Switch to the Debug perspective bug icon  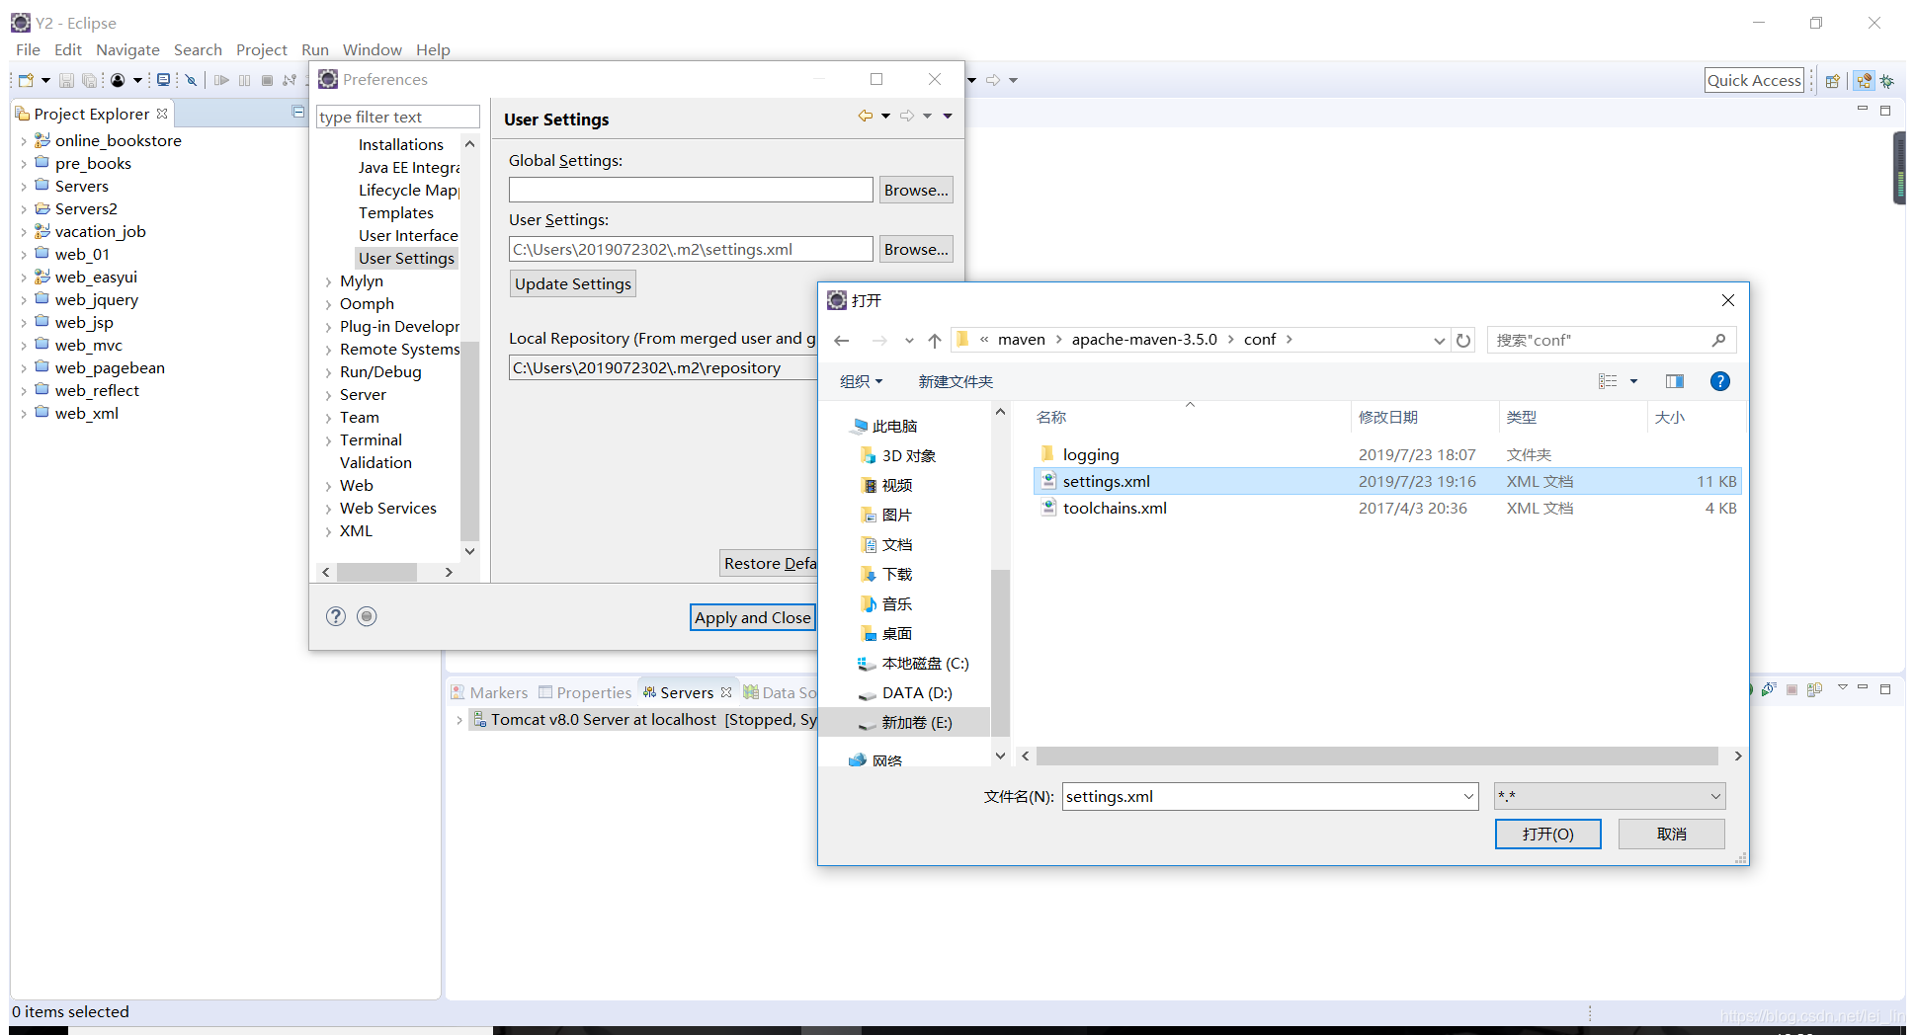tap(1887, 81)
